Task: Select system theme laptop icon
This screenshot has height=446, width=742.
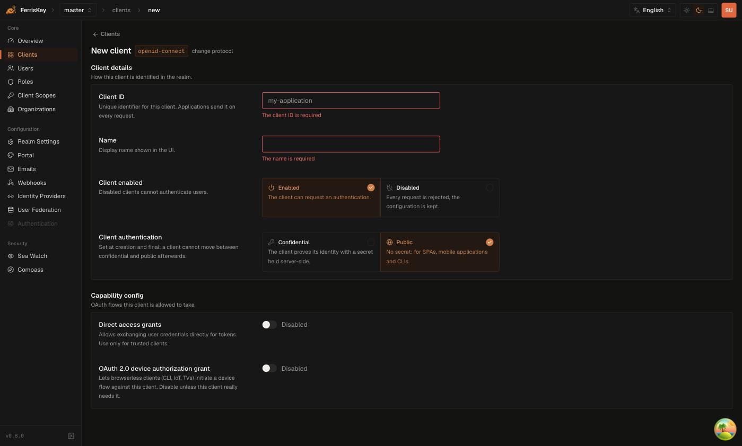Action: pyautogui.click(x=711, y=10)
